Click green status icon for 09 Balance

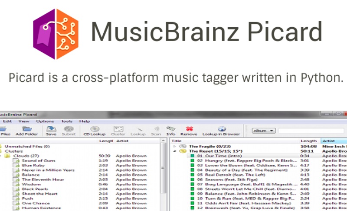(x=192, y=194)
